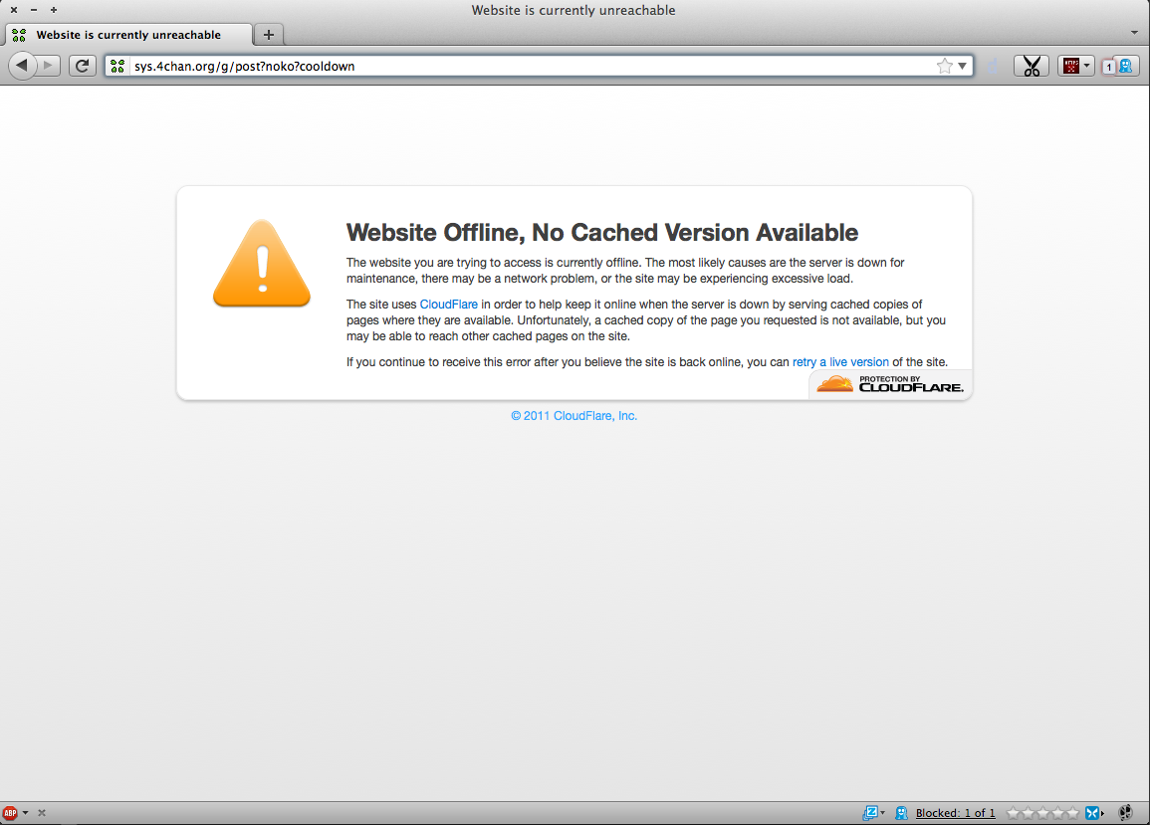The image size is (1150, 825).
Task: Click the Forward navigation arrow
Action: tap(49, 66)
